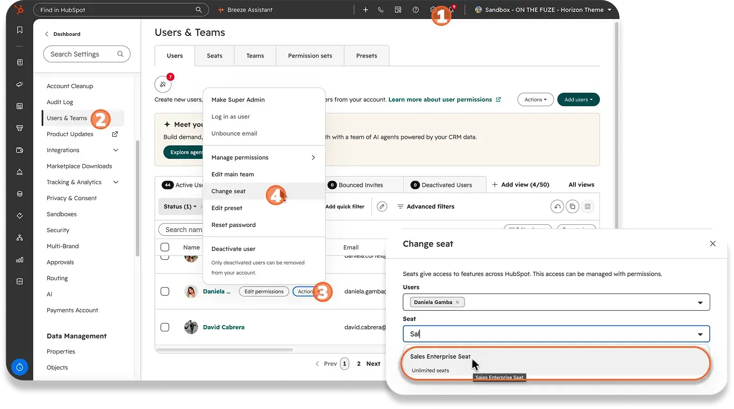734x409 pixels.
Task: Click the pencil edit icon beside Advanced filters
Action: pos(382,206)
